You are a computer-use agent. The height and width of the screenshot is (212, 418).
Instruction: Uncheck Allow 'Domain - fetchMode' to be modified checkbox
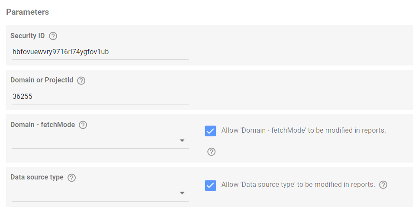coord(210,131)
